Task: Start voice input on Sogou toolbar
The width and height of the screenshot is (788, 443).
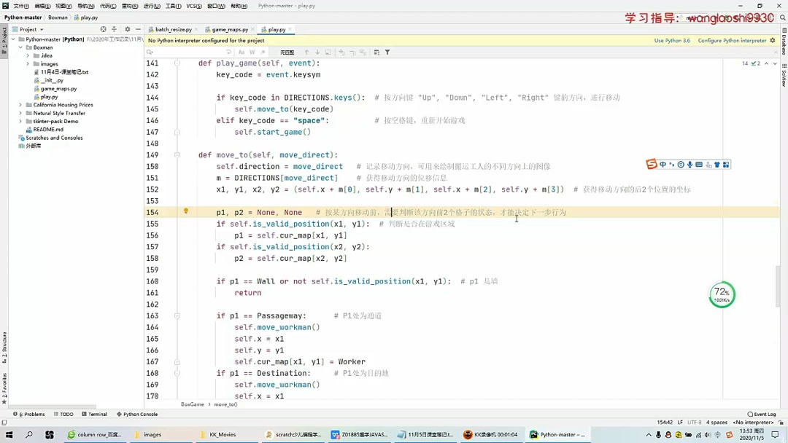Action: [x=689, y=165]
